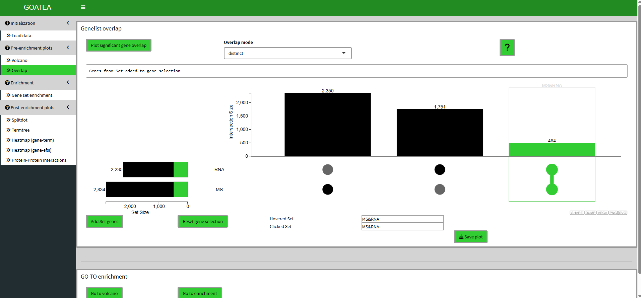
Task: Click the SVG export button
Action: (623, 213)
